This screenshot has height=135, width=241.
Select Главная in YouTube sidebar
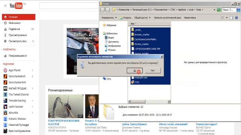(18, 17)
